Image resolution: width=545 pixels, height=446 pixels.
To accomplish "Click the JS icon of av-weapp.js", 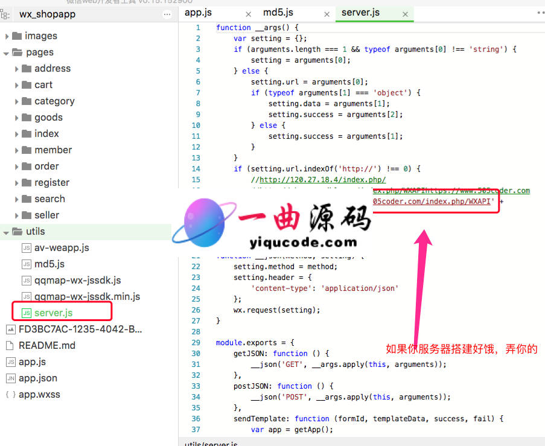I will coord(27,248).
